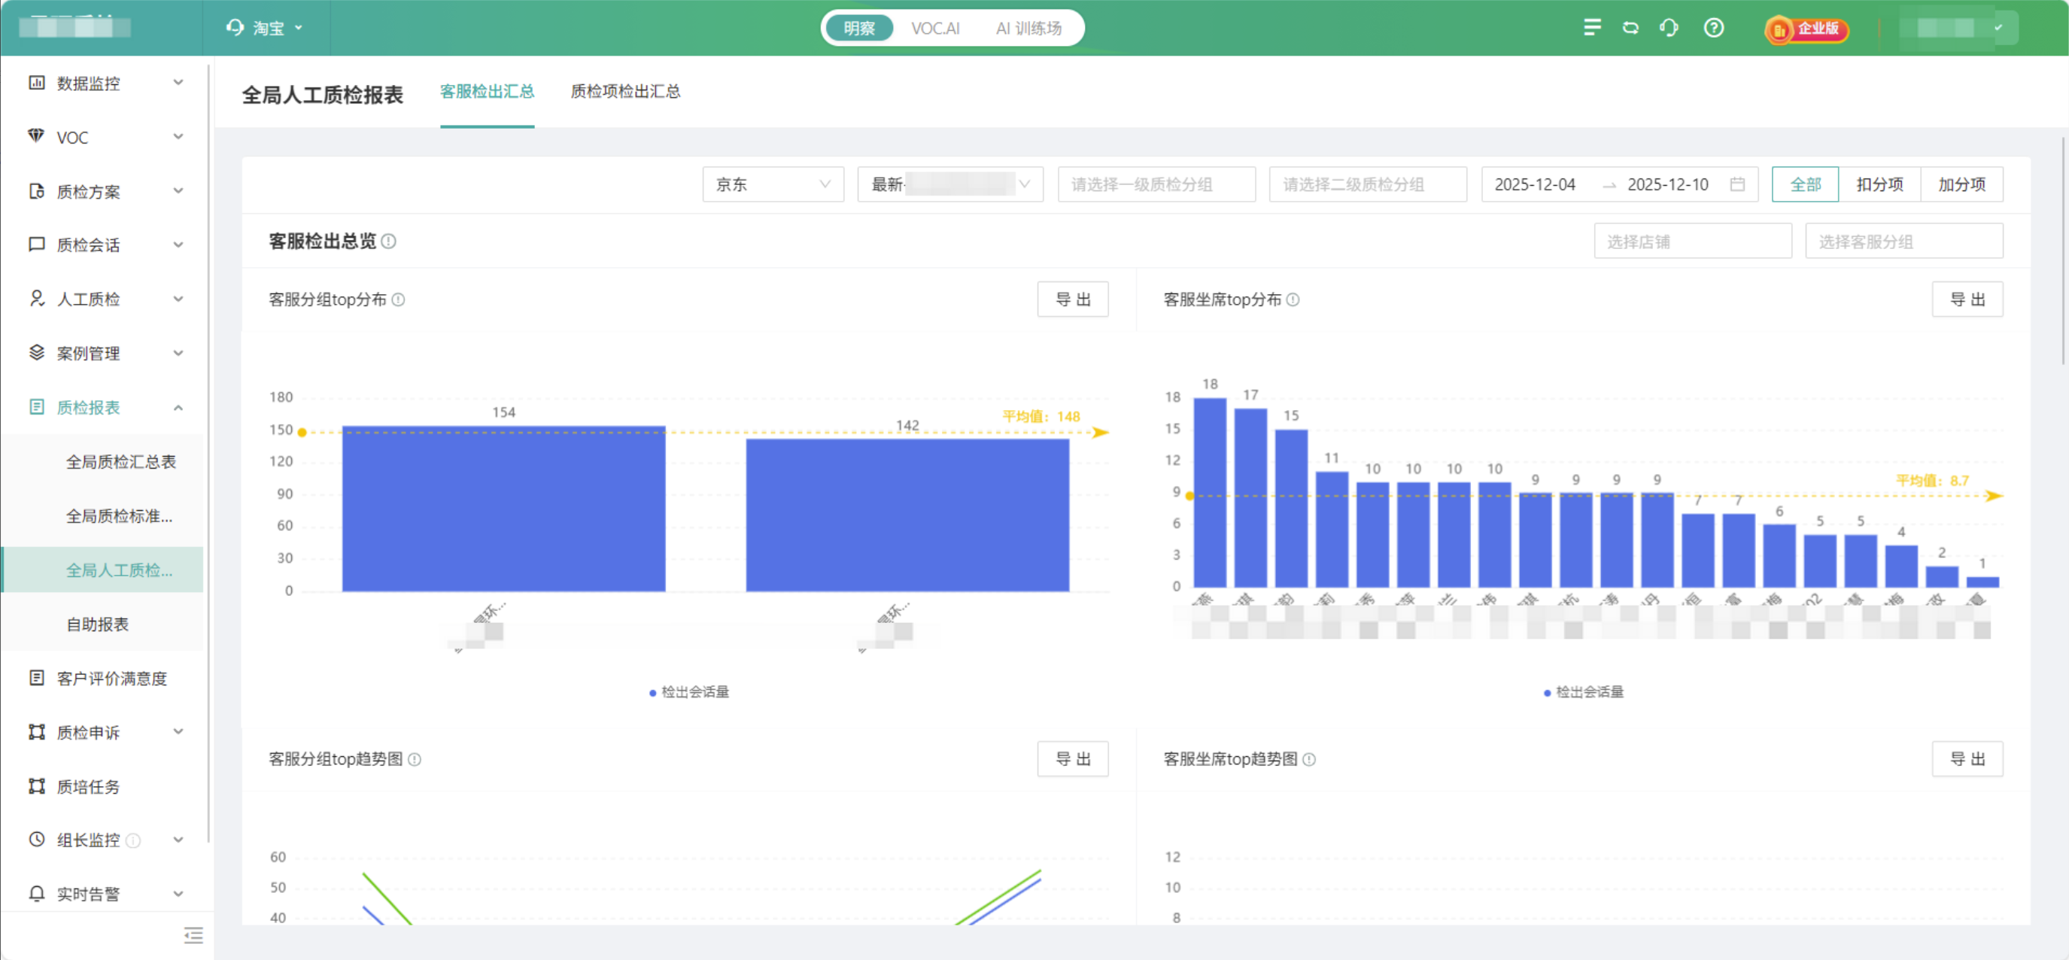Export 客服分组top分布 chart with 导出
The width and height of the screenshot is (2069, 960).
coord(1072,299)
